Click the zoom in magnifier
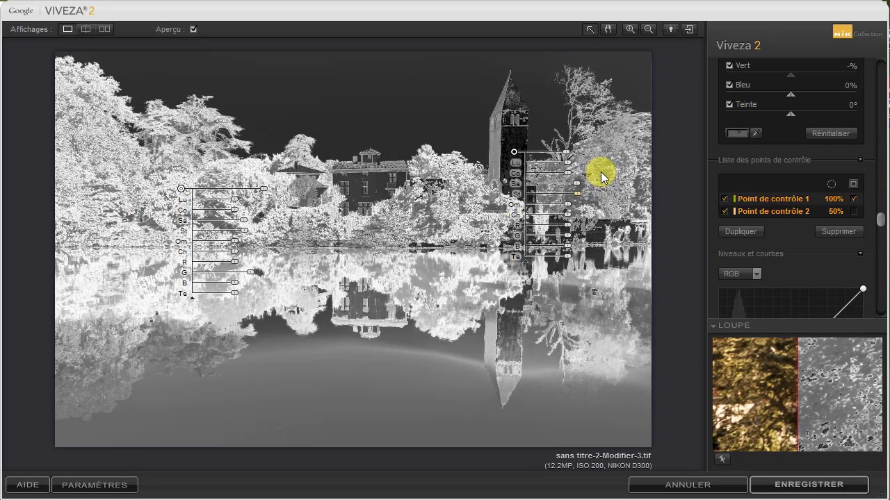 (631, 29)
